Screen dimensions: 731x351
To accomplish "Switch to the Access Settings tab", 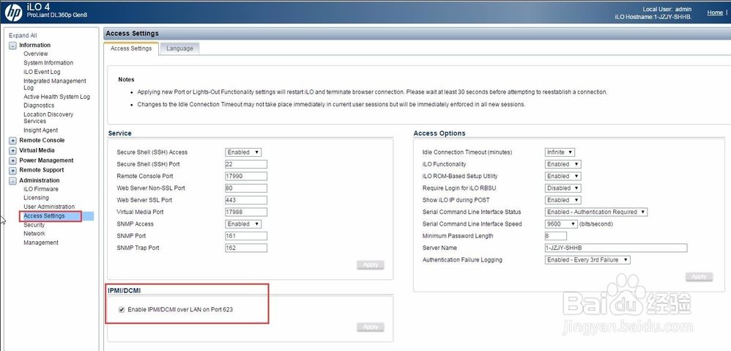I will [131, 48].
